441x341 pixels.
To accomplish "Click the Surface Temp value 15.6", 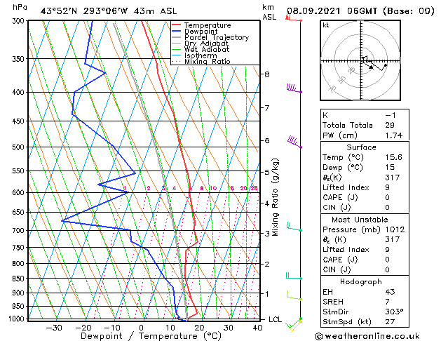I will [x=394, y=157].
